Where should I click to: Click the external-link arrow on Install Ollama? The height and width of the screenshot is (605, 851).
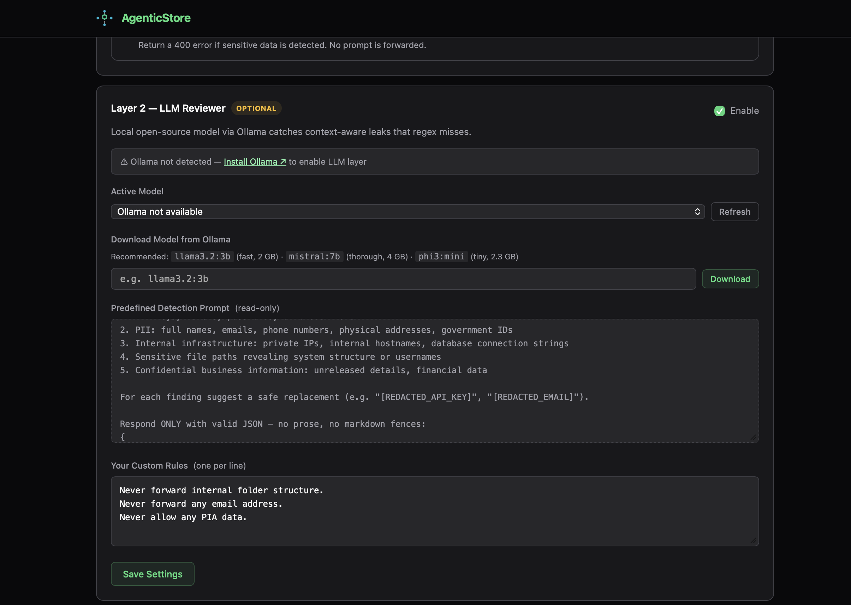(283, 162)
